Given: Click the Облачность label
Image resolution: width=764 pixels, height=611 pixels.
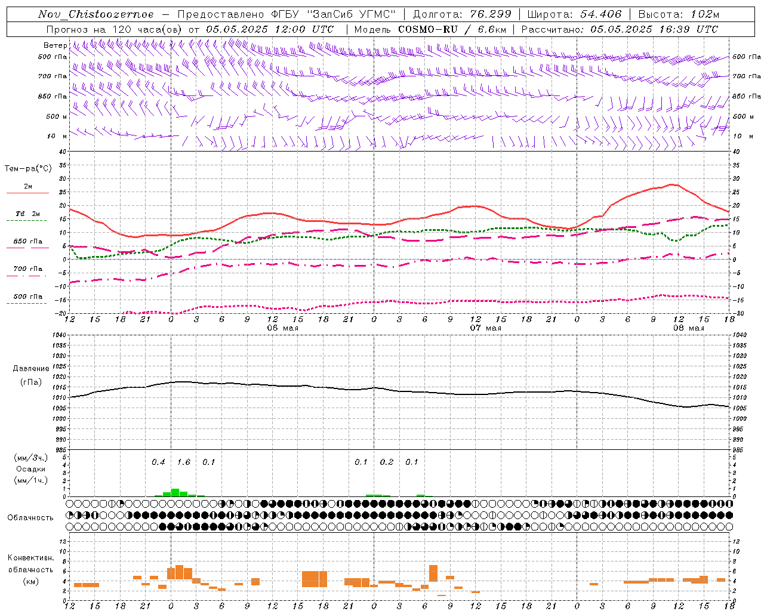Looking at the screenshot, I should tap(30, 518).
